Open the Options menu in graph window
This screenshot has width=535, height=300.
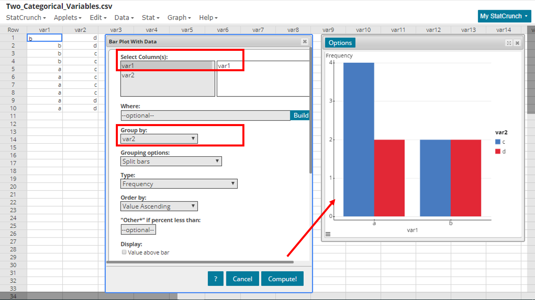click(x=340, y=43)
